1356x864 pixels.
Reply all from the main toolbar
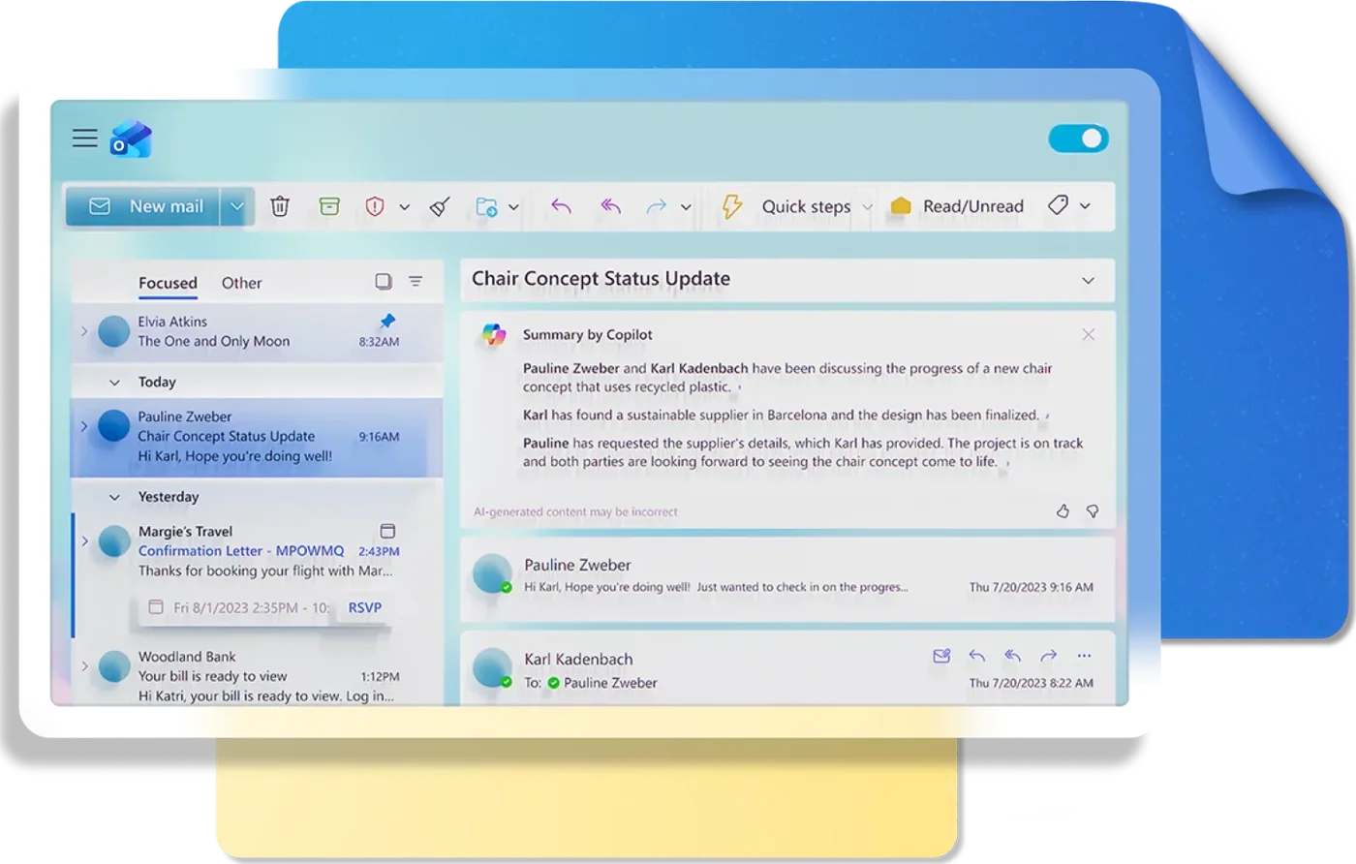click(610, 206)
